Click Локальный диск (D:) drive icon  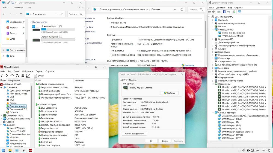pyautogui.click(x=36, y=39)
